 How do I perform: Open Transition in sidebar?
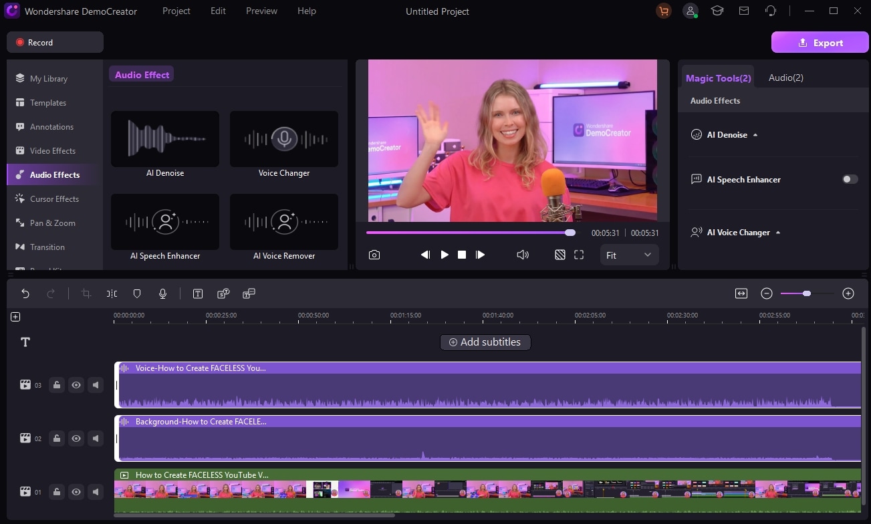(54, 247)
